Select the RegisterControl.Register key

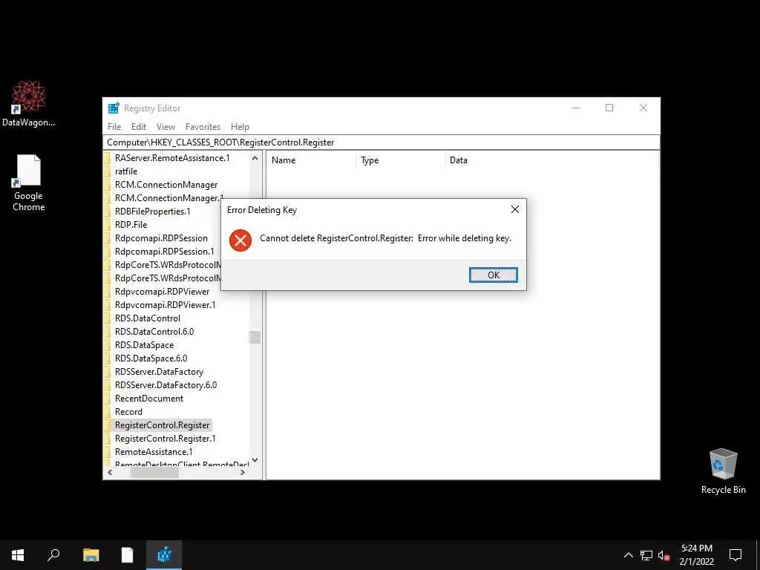pyautogui.click(x=162, y=425)
